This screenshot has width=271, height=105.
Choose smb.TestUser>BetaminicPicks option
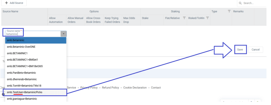pyautogui.click(x=36, y=92)
